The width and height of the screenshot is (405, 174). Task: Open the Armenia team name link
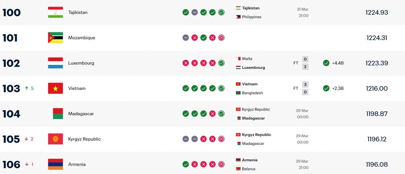click(77, 164)
